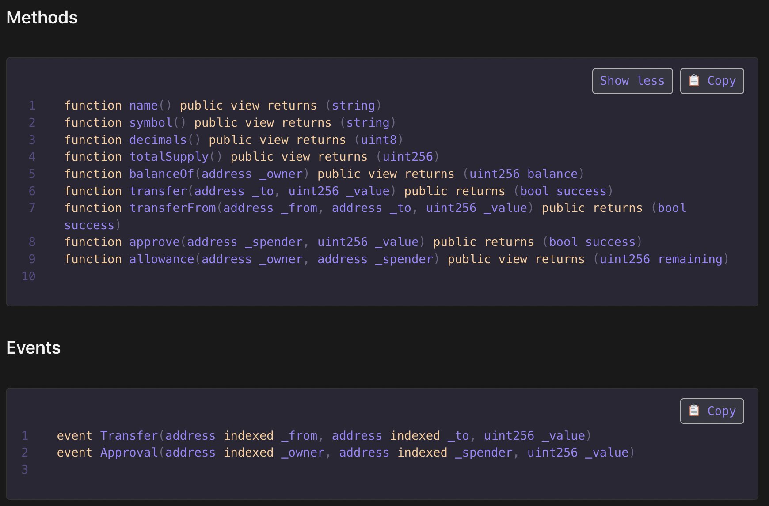Image resolution: width=769 pixels, height=506 pixels.
Task: Click line number 6 in Methods code
Action: click(x=32, y=191)
